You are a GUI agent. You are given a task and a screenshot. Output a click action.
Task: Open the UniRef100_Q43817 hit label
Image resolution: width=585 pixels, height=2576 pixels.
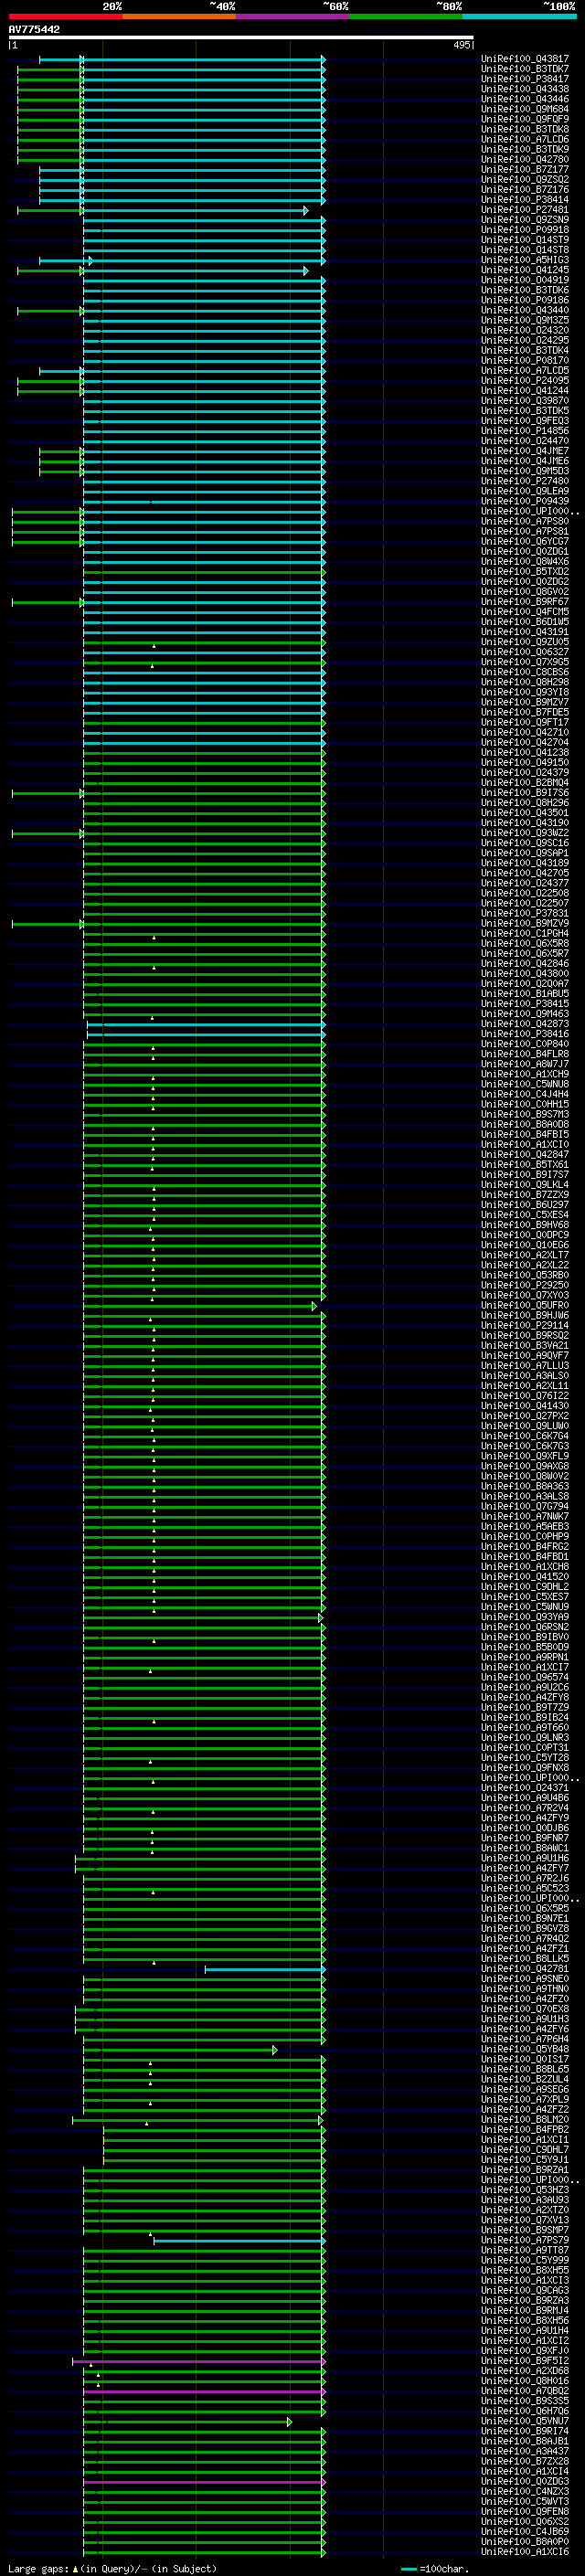coord(525,59)
